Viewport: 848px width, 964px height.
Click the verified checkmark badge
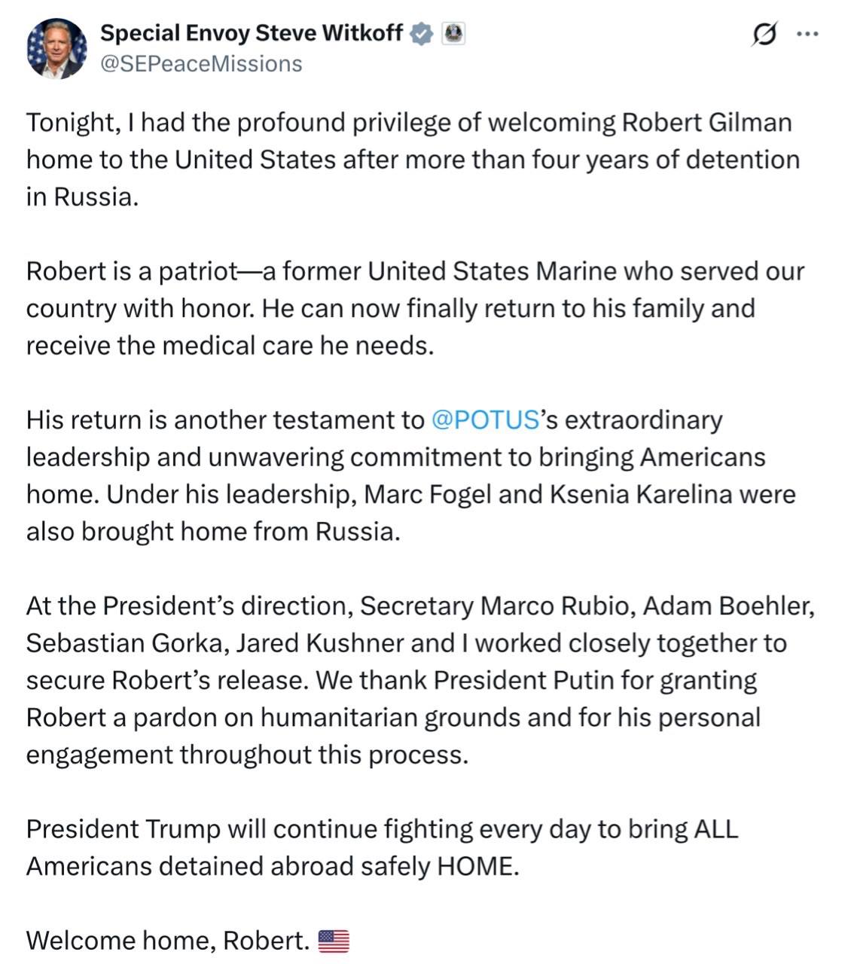point(421,34)
